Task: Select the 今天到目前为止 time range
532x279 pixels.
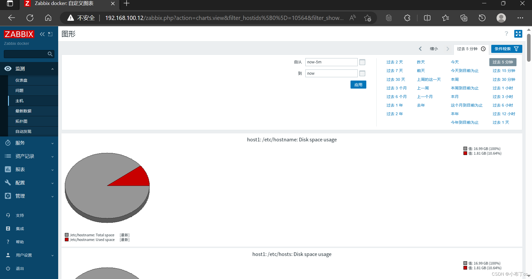Action: 465,71
